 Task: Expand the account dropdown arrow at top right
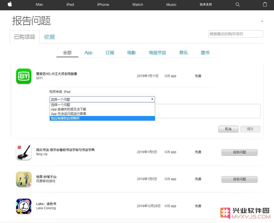click(262, 21)
